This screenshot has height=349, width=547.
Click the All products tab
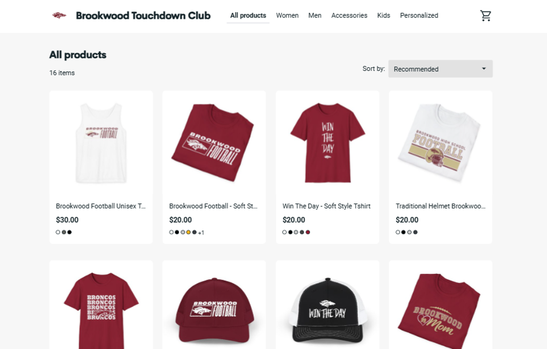tap(248, 15)
